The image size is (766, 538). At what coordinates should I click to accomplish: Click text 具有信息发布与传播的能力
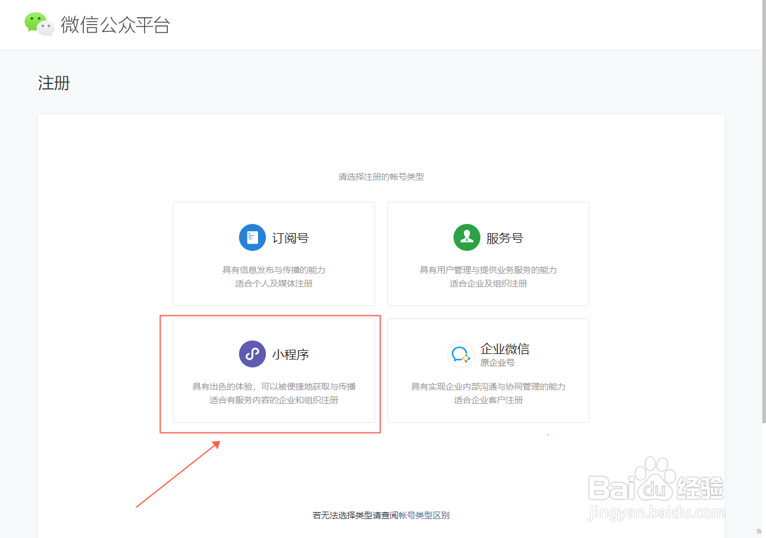[274, 270]
